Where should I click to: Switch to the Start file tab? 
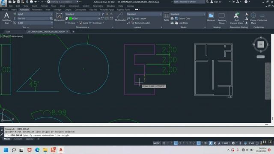coord(8,32)
